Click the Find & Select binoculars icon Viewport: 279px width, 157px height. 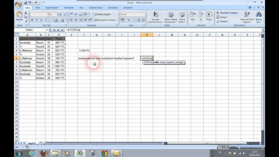(x=259, y=17)
